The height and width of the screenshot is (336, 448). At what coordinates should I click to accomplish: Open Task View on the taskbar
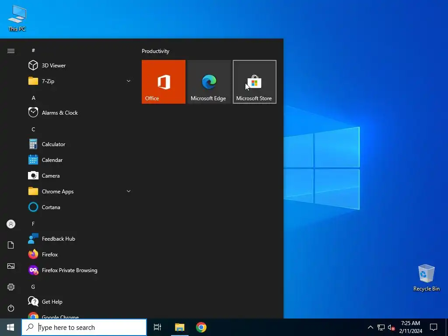pos(157,327)
